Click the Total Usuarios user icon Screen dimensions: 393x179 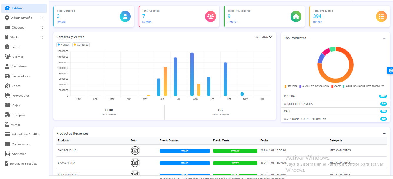tap(125, 16)
